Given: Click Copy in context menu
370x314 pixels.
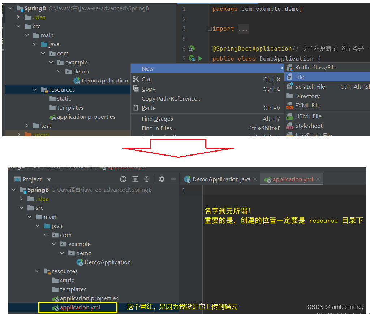Looking at the screenshot, I should point(207,89).
